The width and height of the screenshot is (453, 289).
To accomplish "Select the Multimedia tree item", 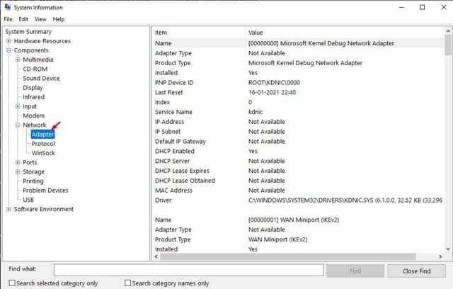I will click(x=38, y=59).
